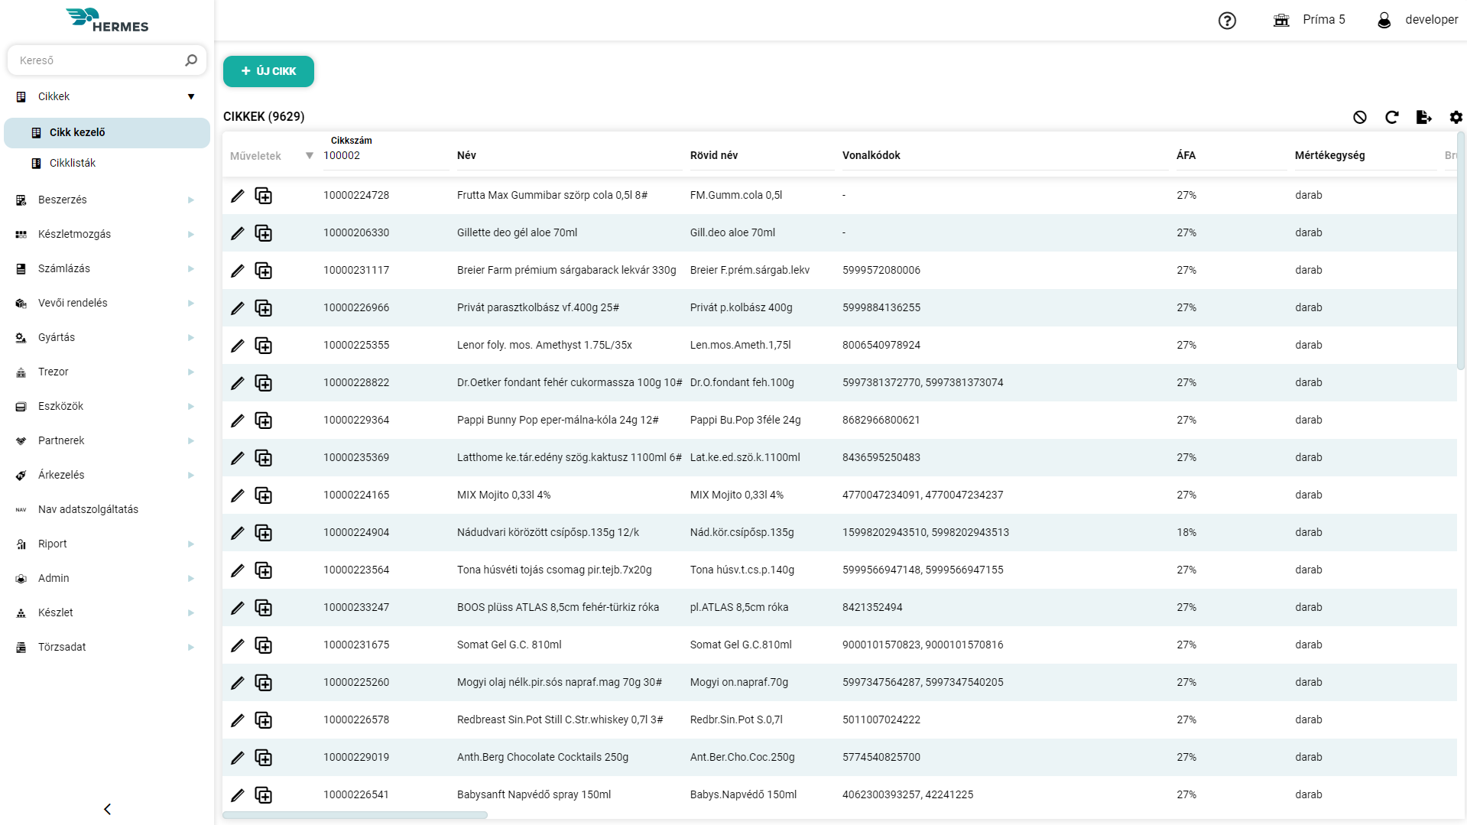
Task: Open the help question mark icon
Action: point(1228,21)
